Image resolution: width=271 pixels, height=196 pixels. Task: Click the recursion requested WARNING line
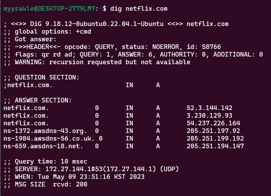pyautogui.click(x=97, y=62)
